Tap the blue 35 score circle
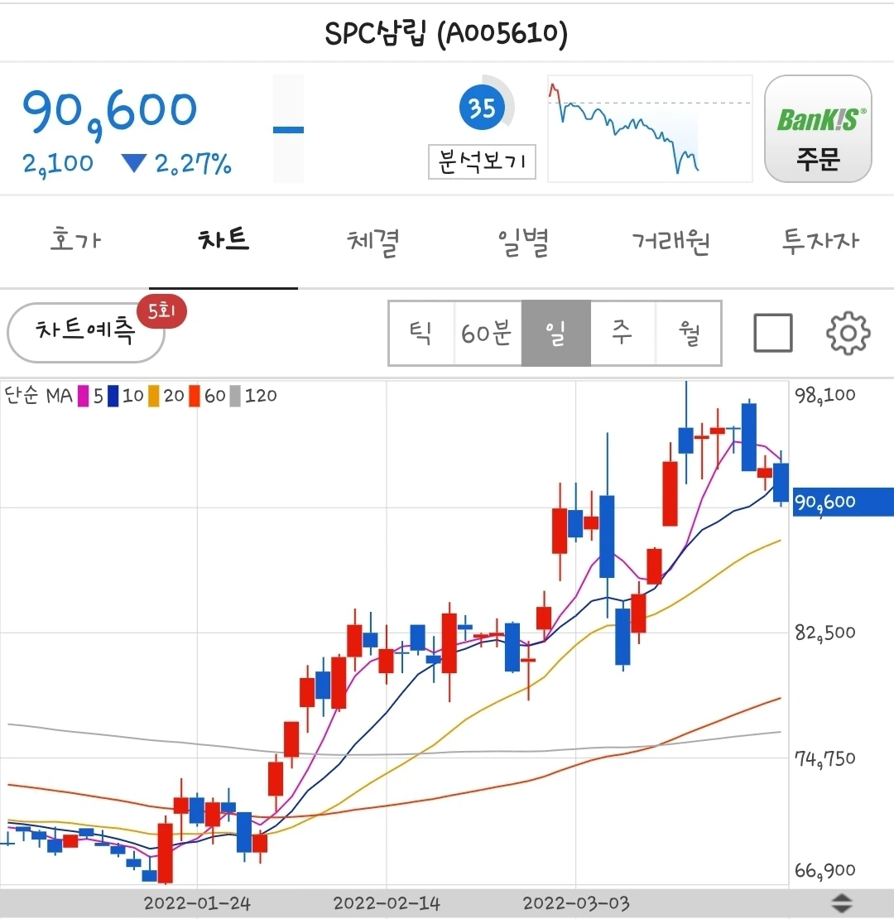Viewport: 894px width, 919px height. tap(482, 108)
